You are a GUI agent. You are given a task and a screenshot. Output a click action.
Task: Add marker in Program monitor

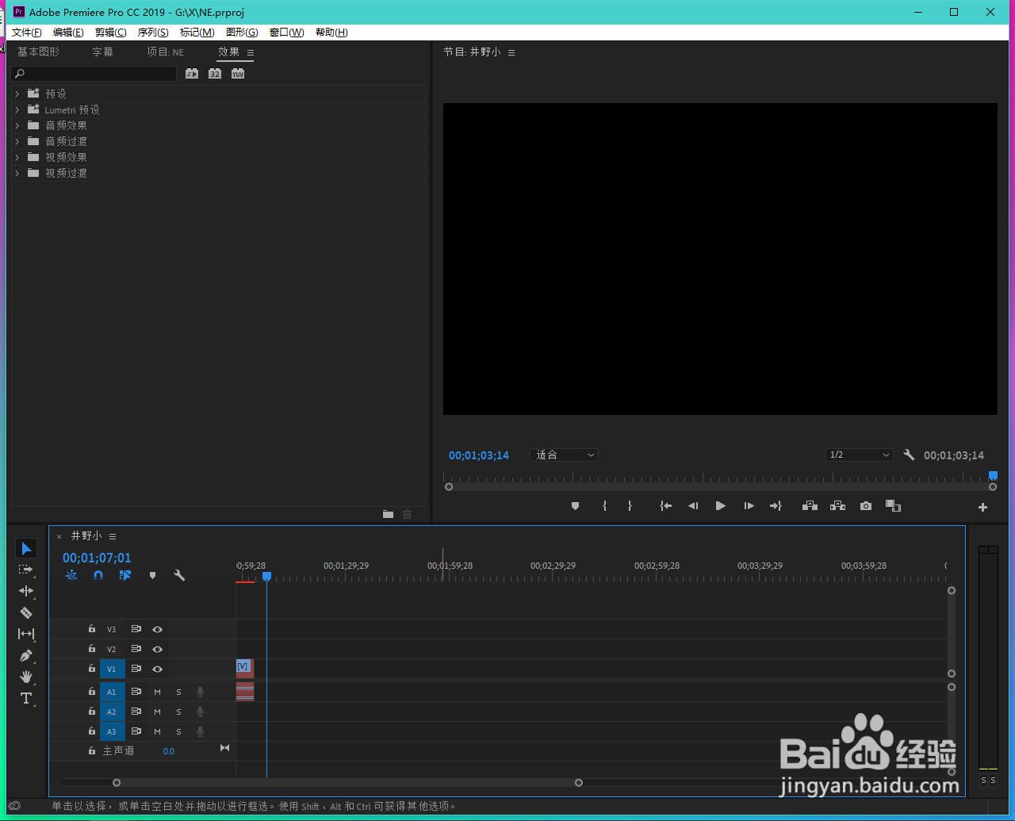click(x=575, y=506)
